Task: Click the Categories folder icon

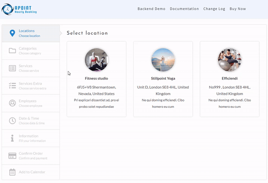Action: point(12,51)
